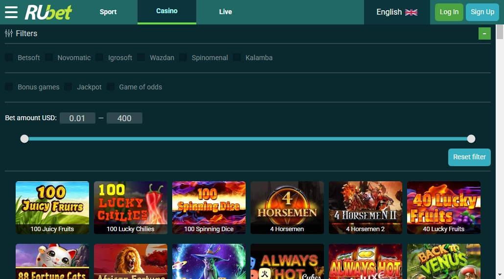Open the English language selector
The width and height of the screenshot is (504, 279).
[397, 12]
